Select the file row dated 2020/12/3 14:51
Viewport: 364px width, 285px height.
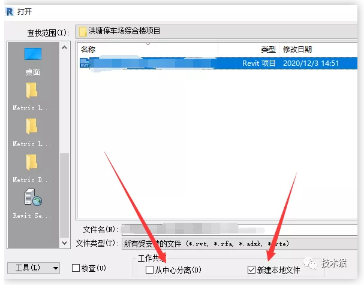pos(218,63)
